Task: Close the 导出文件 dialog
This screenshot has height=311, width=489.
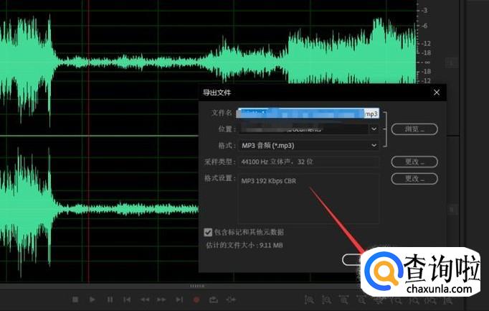Action: (x=437, y=93)
